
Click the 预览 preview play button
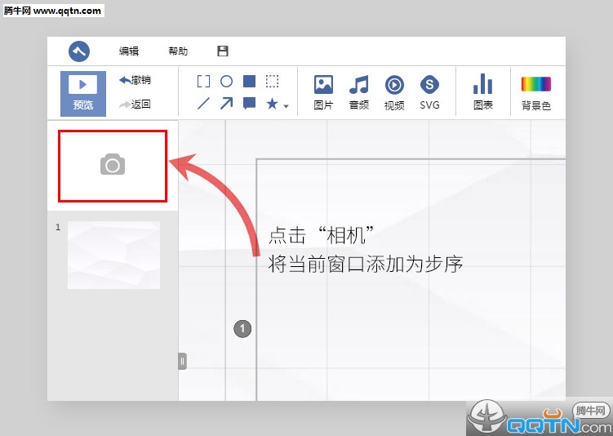coord(82,93)
